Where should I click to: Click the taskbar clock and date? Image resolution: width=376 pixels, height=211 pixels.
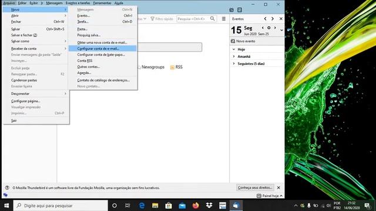[351, 206]
